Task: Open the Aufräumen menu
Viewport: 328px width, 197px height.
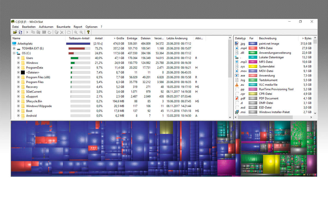Action: click(x=46, y=27)
